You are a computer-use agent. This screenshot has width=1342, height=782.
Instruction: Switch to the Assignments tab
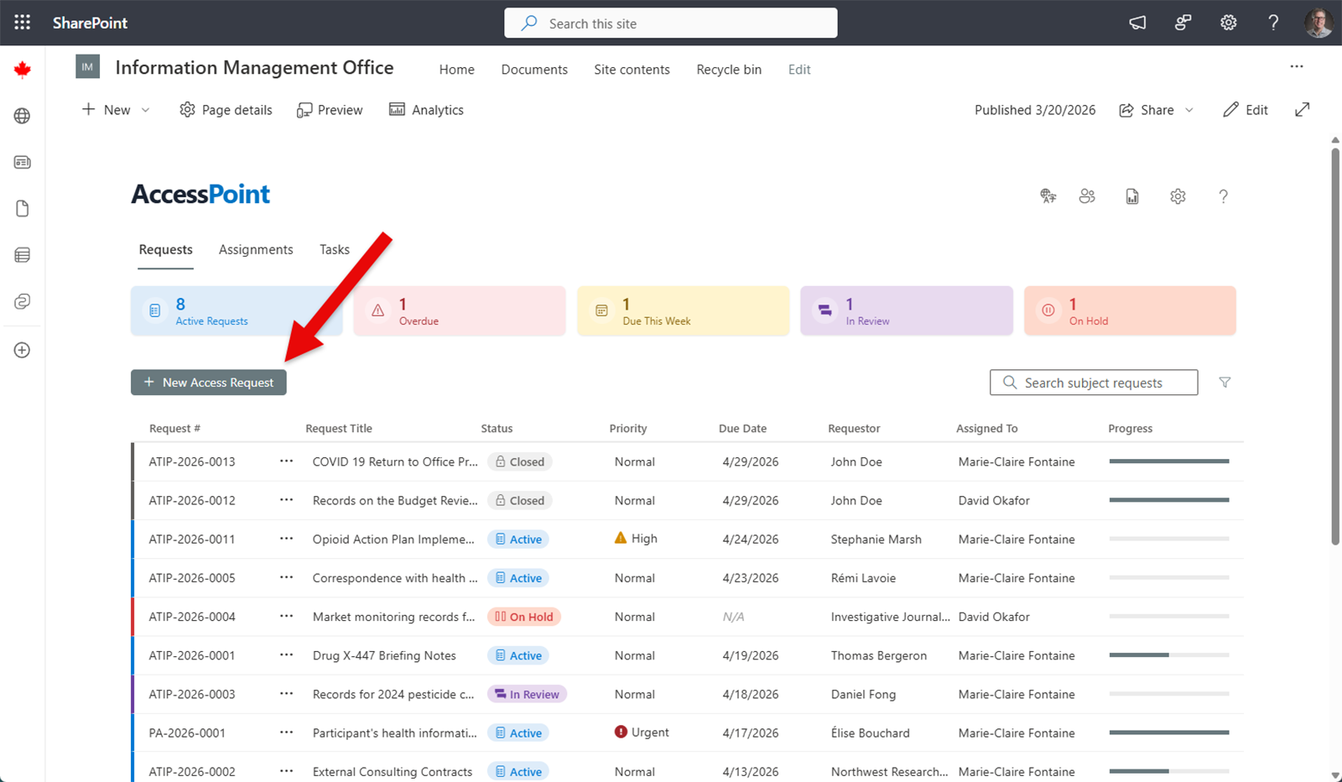[256, 249]
